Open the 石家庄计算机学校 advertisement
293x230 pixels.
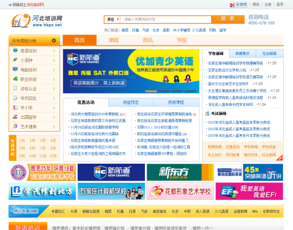[111, 191]
